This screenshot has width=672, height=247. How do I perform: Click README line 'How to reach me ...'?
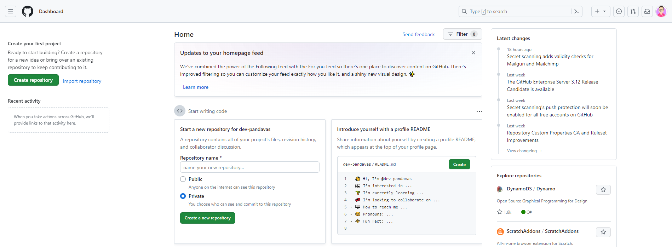point(381,207)
